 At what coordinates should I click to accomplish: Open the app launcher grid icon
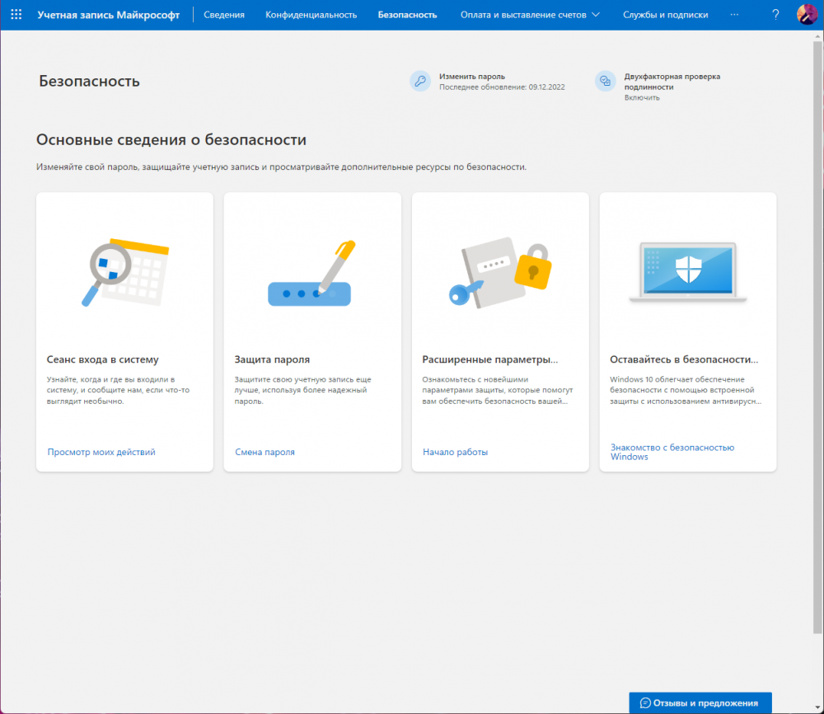pyautogui.click(x=16, y=15)
